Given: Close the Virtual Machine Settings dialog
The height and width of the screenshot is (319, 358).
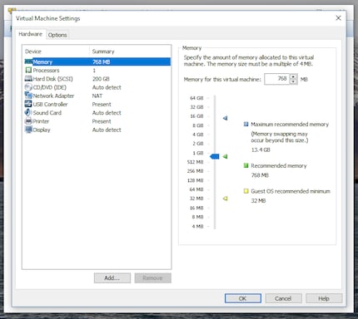Looking at the screenshot, I should pyautogui.click(x=338, y=18).
